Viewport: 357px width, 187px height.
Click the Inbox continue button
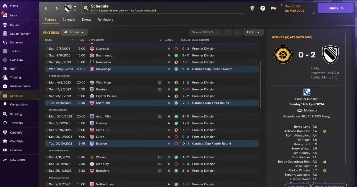pyautogui.click(x=336, y=8)
